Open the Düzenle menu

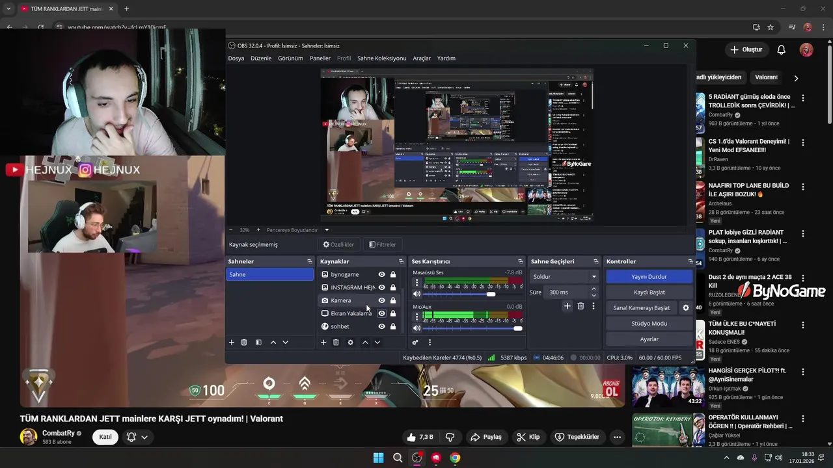(x=261, y=58)
